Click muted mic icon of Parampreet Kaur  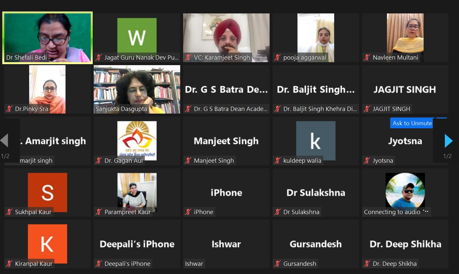click(99, 212)
